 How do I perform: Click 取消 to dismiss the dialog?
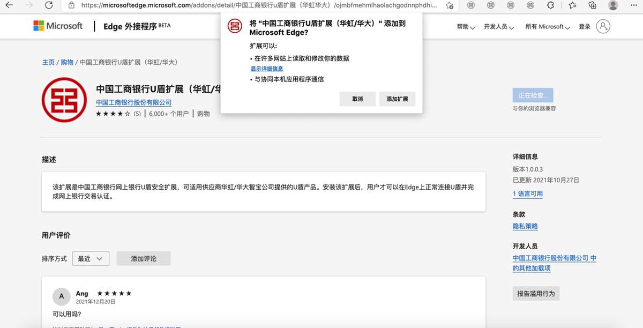(357, 99)
